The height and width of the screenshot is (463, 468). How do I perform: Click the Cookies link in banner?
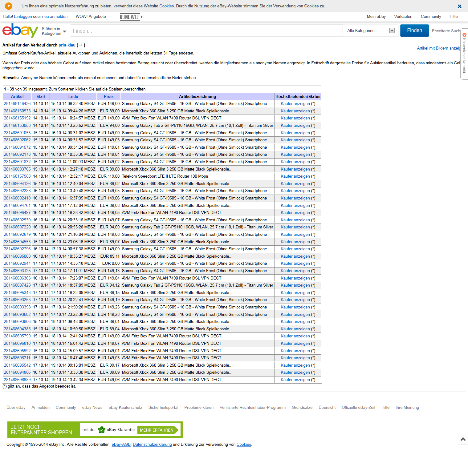click(x=166, y=6)
